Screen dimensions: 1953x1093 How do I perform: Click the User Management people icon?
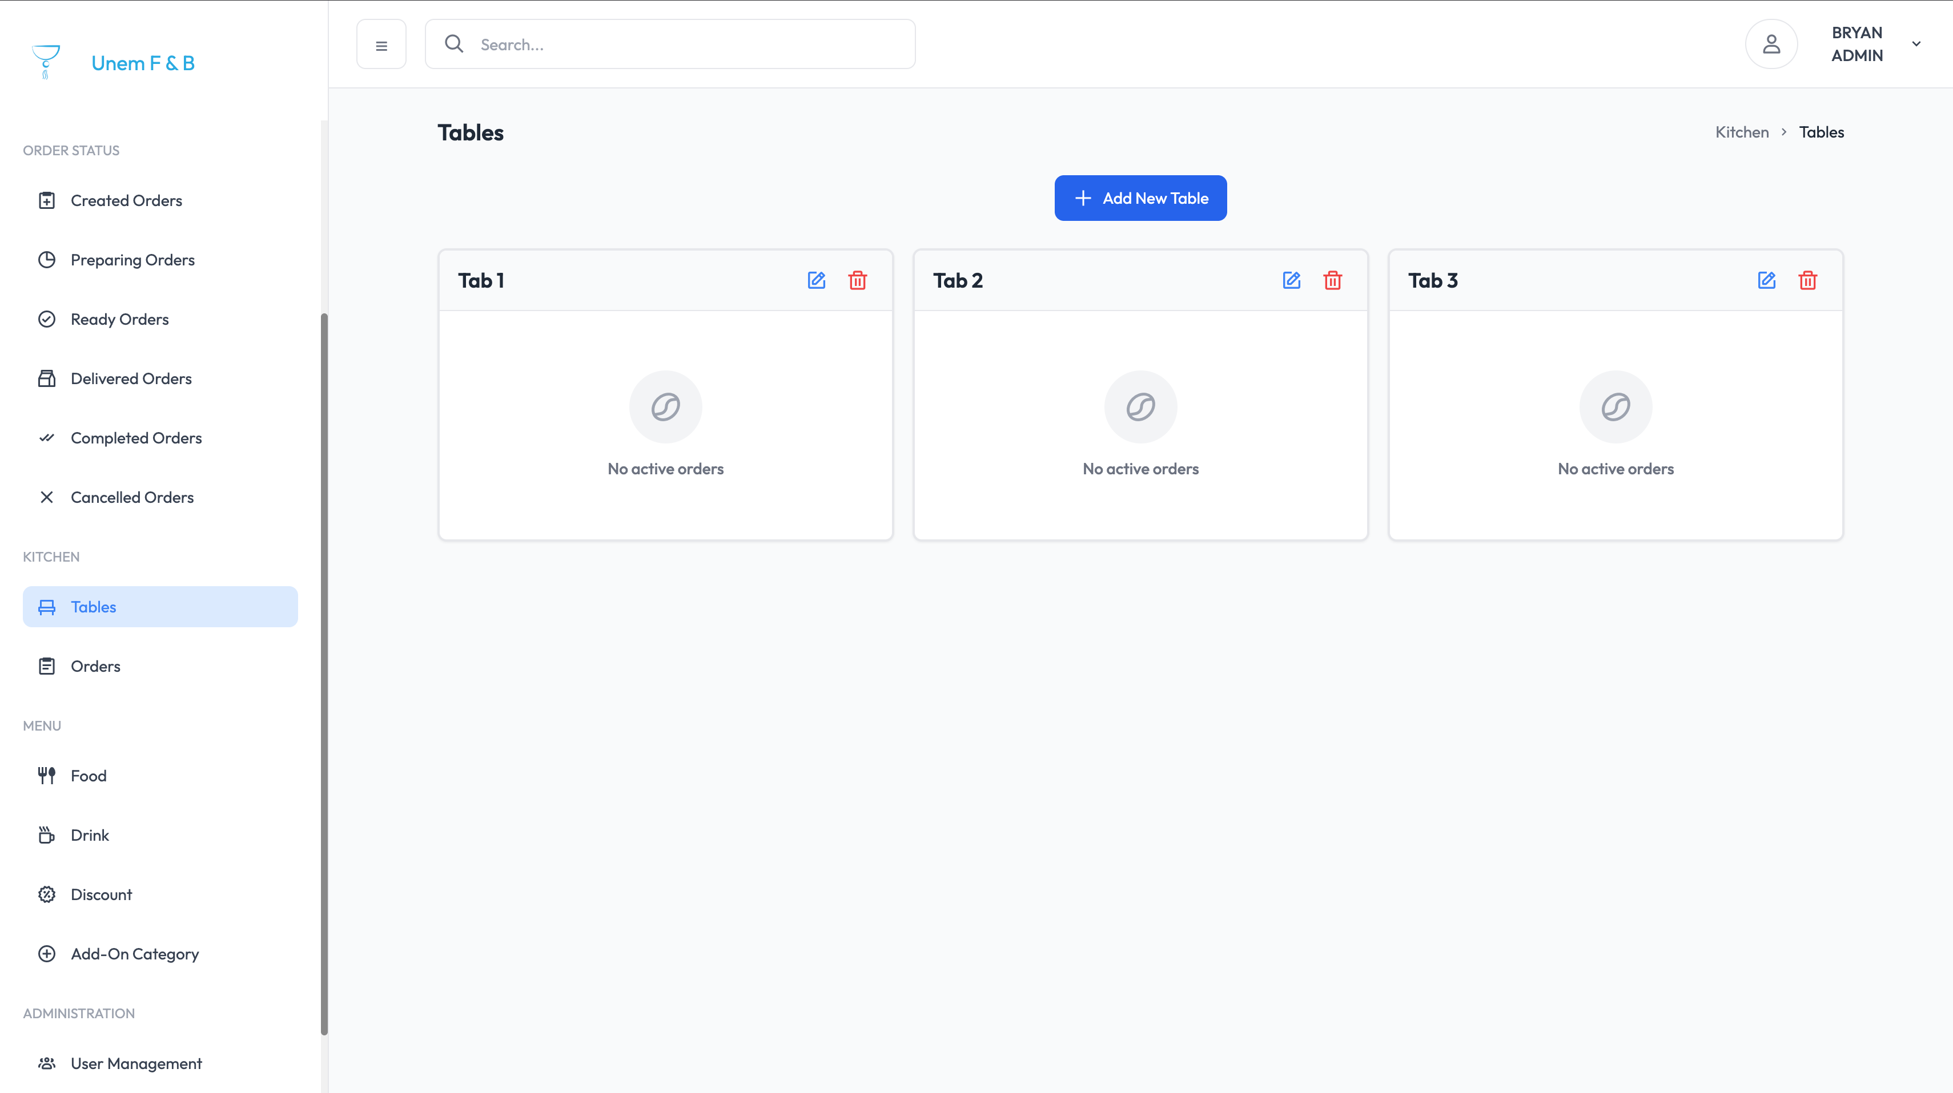pos(47,1063)
